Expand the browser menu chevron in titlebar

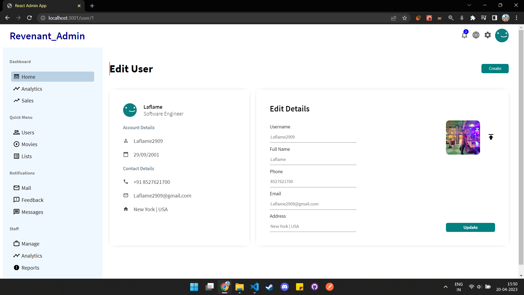[469, 5]
